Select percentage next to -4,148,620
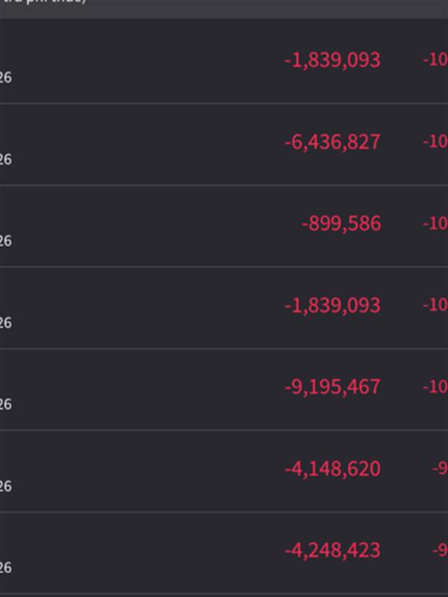This screenshot has height=597, width=448. pyautogui.click(x=439, y=469)
